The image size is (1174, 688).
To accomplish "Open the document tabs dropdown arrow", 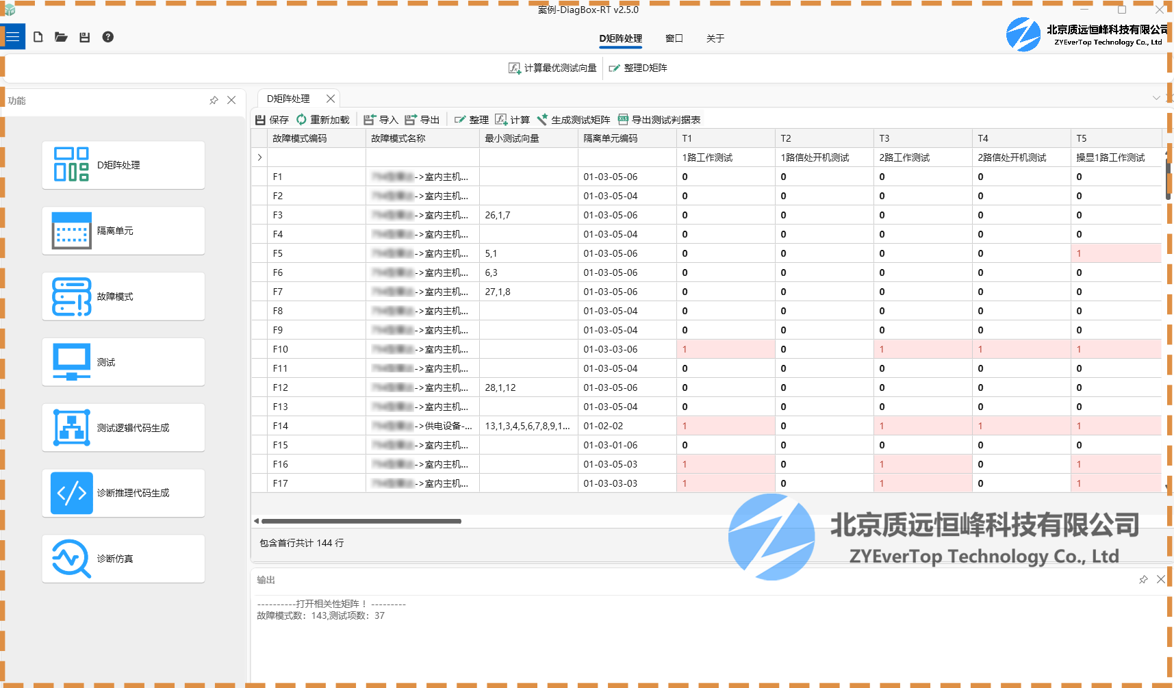I will click(1156, 98).
